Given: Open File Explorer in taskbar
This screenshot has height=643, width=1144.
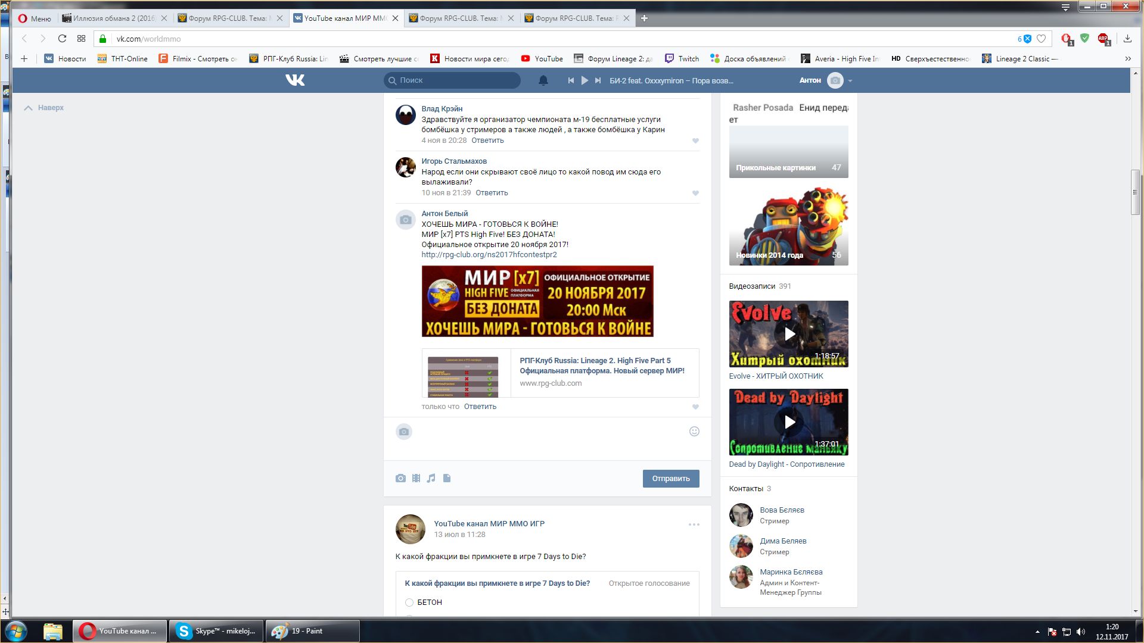Looking at the screenshot, I should 53,631.
